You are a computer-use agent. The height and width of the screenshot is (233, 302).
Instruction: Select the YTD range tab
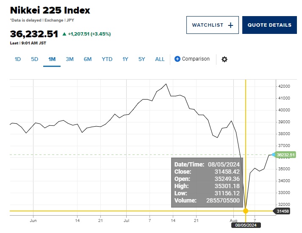point(107,59)
